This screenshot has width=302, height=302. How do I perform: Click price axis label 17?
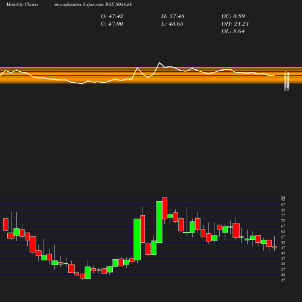pos(283,280)
